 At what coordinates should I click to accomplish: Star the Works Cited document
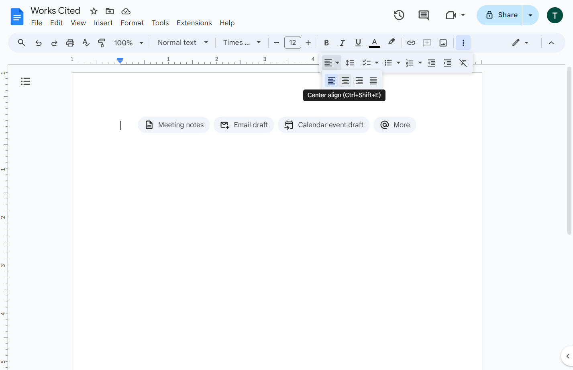coord(94,11)
